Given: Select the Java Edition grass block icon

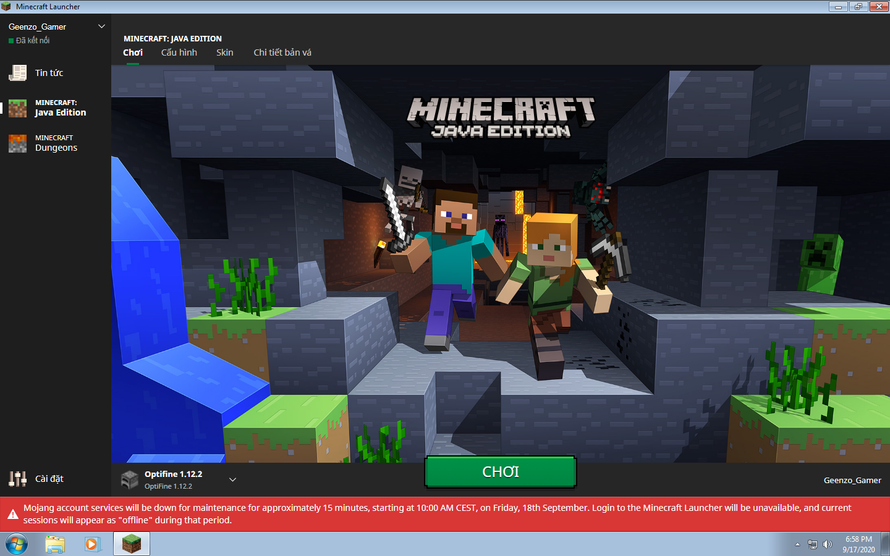Looking at the screenshot, I should tap(18, 108).
